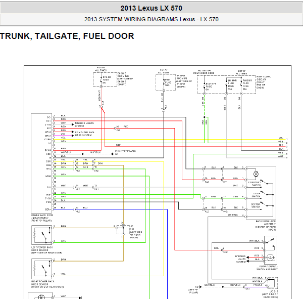Click the 'TRUNK, TAILGATE, FUEL DOOR' heading
Viewport: 303px width, 299px height.
[x=67, y=36]
